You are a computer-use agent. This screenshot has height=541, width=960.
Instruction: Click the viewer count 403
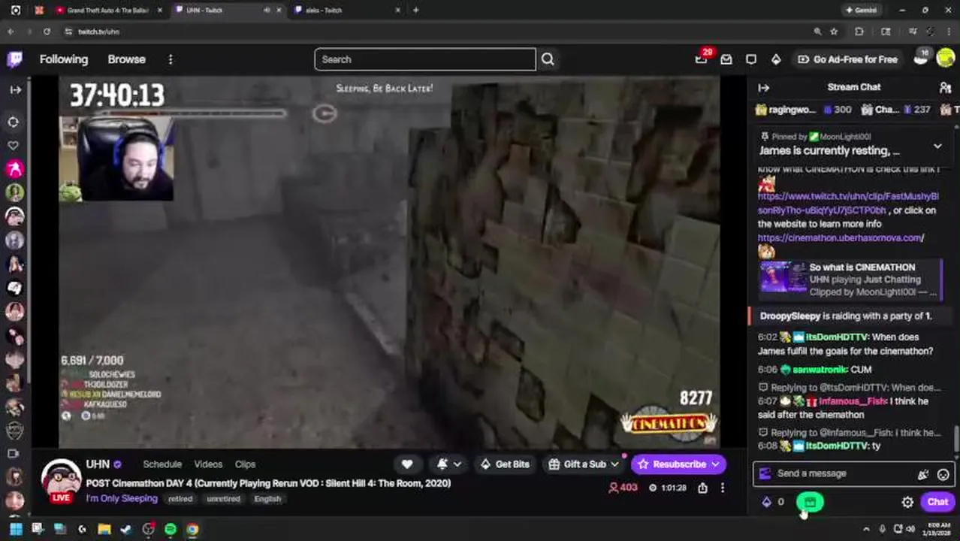[623, 488]
